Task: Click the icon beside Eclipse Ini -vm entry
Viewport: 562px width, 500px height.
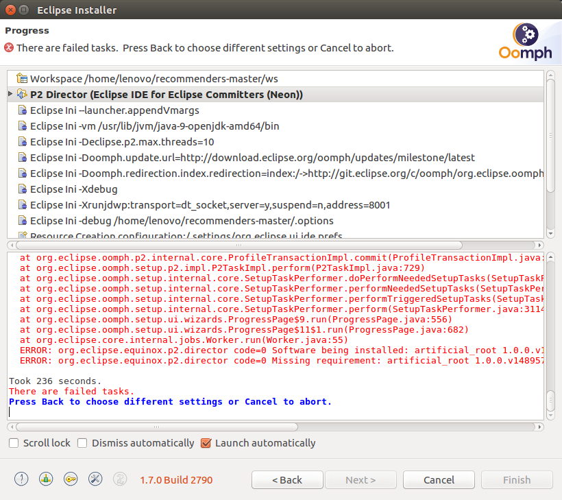Action: click(x=22, y=126)
